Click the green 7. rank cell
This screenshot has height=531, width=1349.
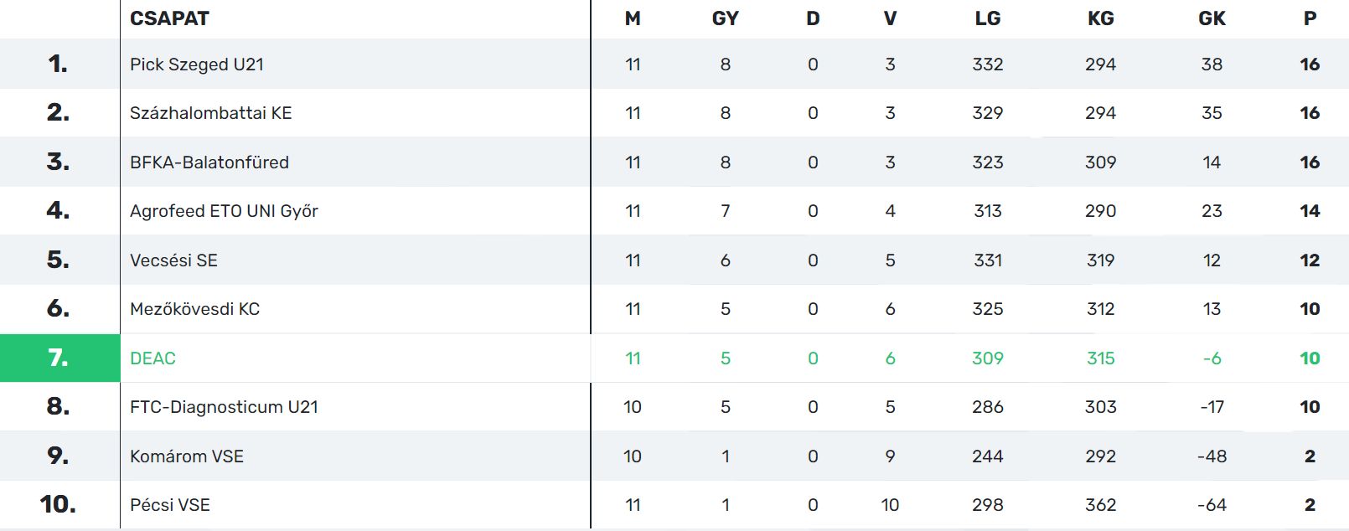coord(59,358)
